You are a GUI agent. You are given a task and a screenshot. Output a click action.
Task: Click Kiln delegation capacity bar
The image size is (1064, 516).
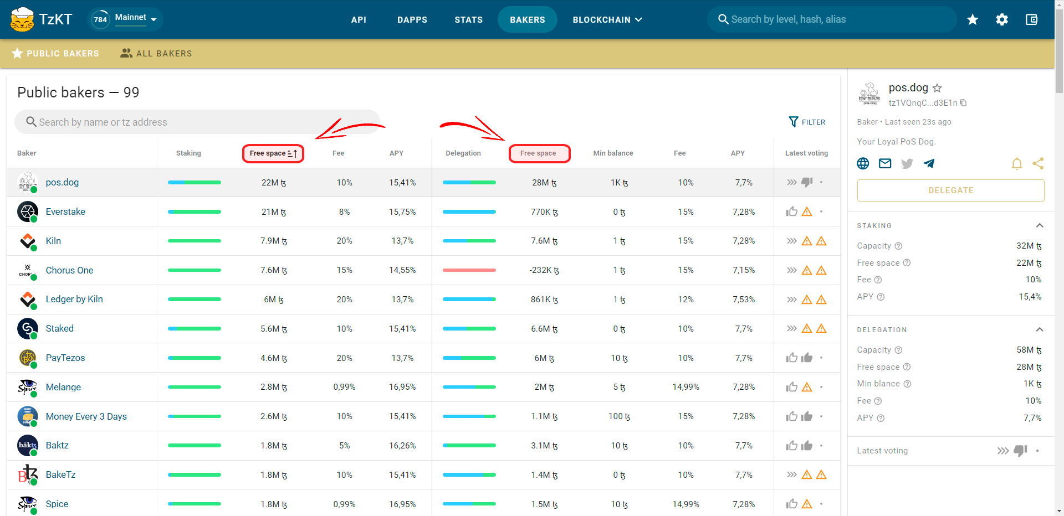click(469, 241)
